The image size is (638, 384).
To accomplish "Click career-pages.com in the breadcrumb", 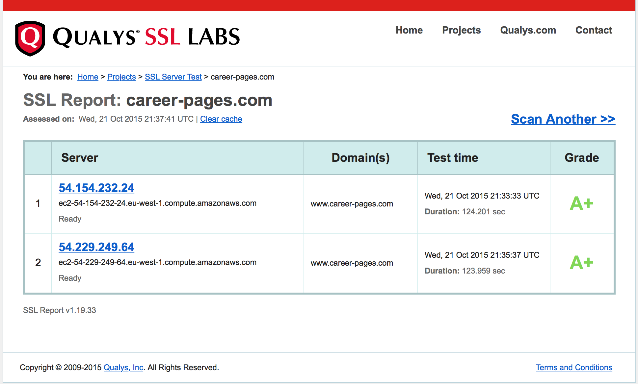I will [242, 77].
